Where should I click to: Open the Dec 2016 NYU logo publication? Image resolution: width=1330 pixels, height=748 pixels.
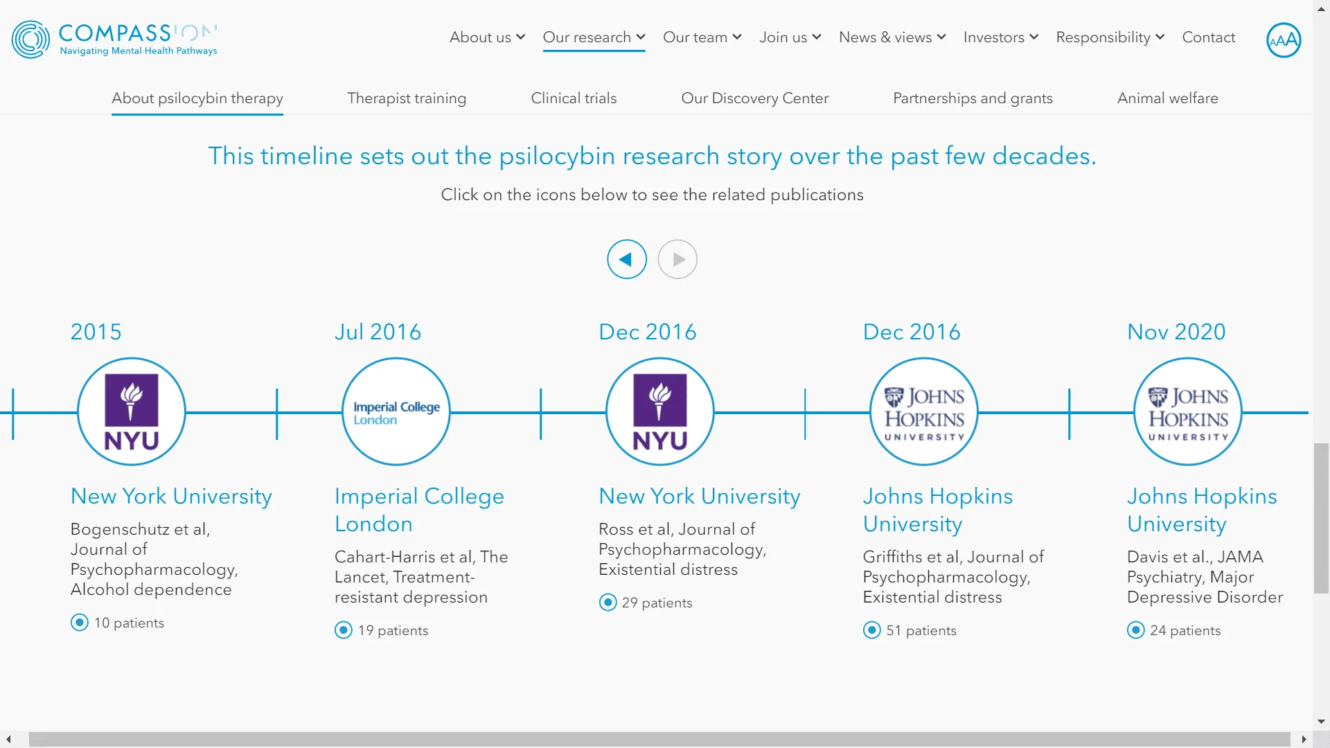[x=660, y=411]
